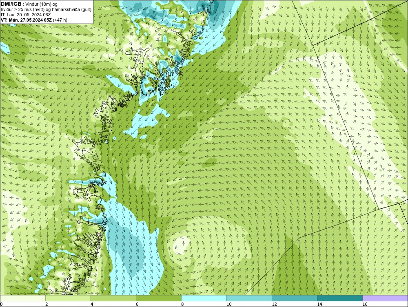The height and width of the screenshot is (307, 408).
Task: Click the 0–2 m/s palest legend swatch
Action: pyautogui.click(x=23, y=298)
